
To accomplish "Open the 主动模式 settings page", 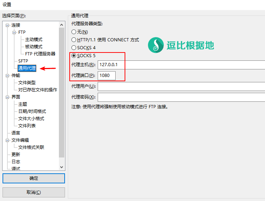I will 34,40.
